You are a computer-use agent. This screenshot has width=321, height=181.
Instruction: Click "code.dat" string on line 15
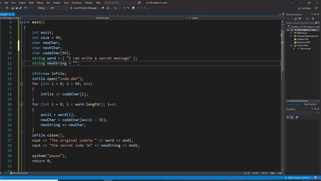[69, 79]
